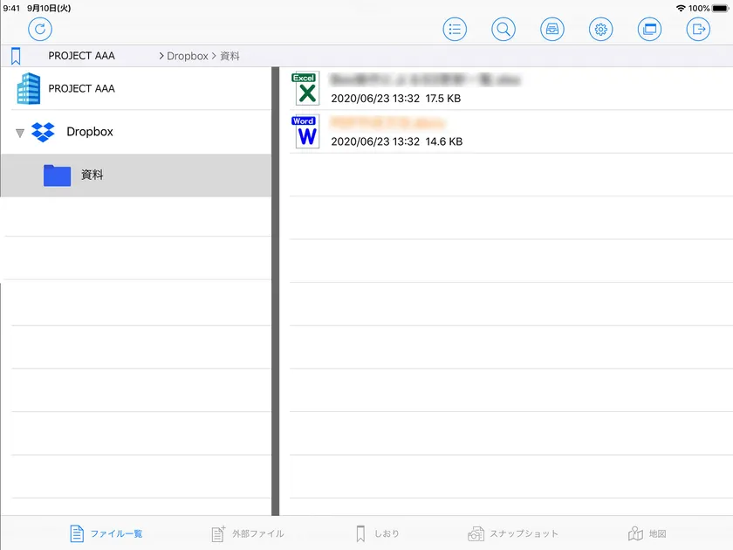This screenshot has height=550, width=733.
Task: Tap the Wi-Fi status icon
Action: [x=681, y=9]
